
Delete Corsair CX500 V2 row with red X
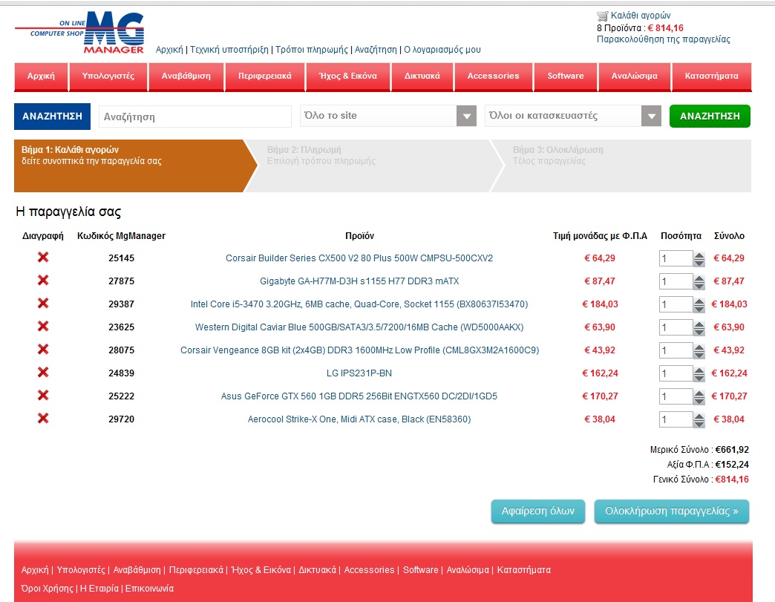point(43,257)
